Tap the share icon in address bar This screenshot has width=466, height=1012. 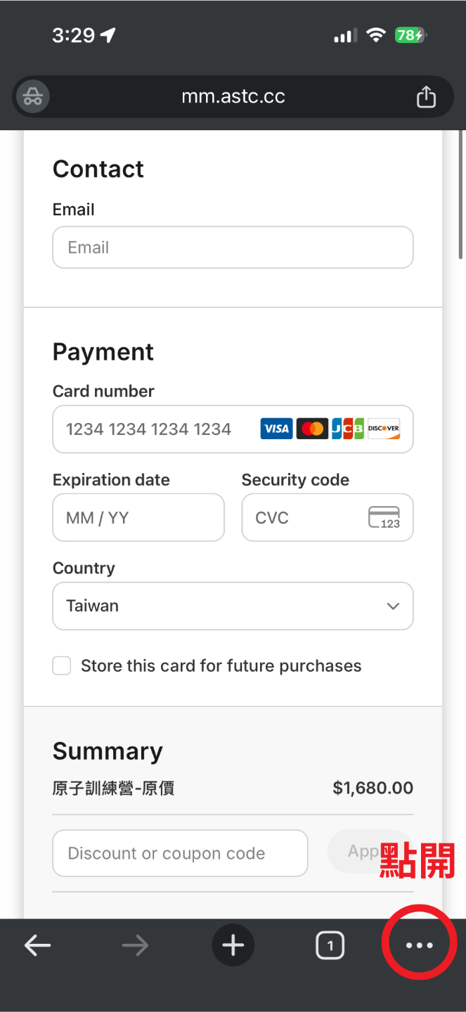pos(426,97)
